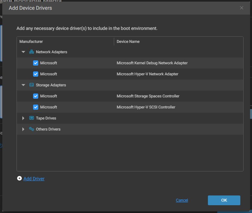Expand the Tape Drives group
252x213 pixels.
[x=23, y=118]
